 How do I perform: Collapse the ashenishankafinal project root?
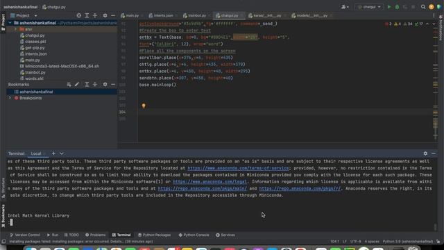point(10,23)
